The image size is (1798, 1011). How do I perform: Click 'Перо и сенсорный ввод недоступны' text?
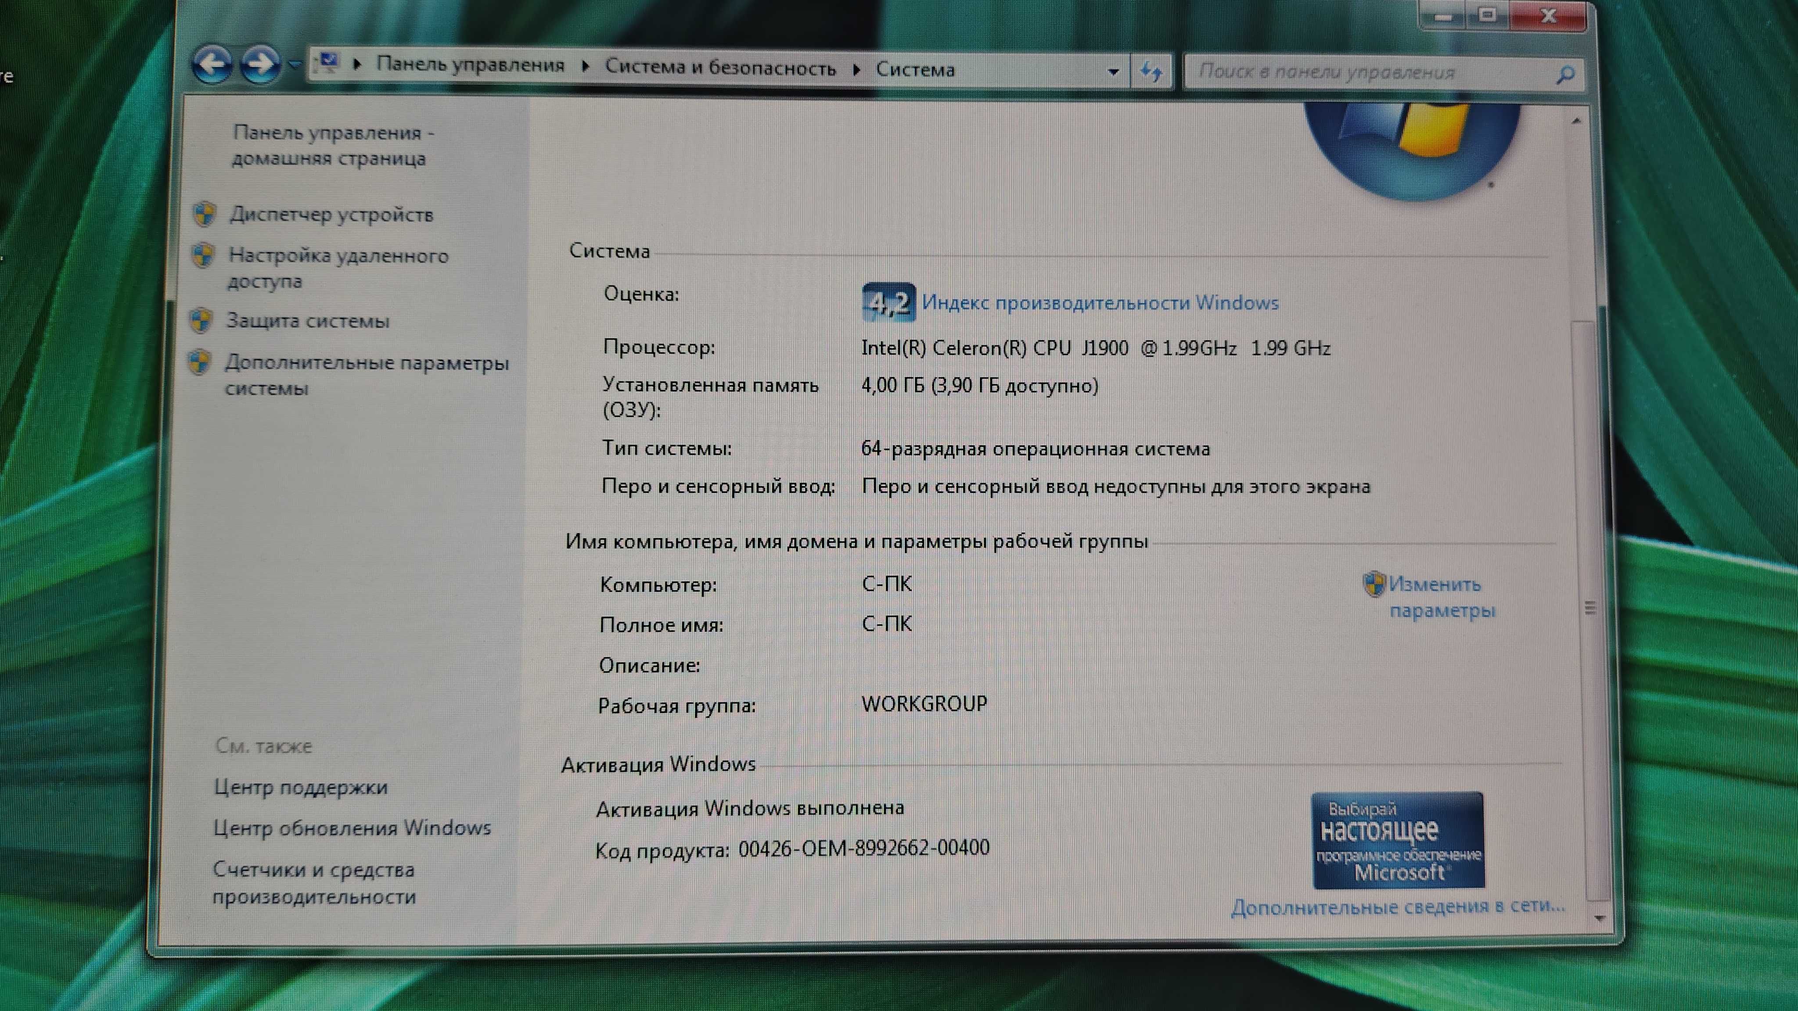click(1115, 486)
